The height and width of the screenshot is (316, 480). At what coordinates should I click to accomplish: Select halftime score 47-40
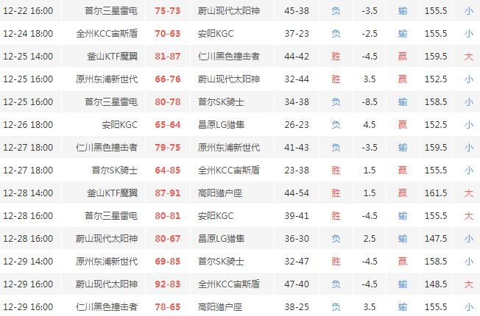297,284
